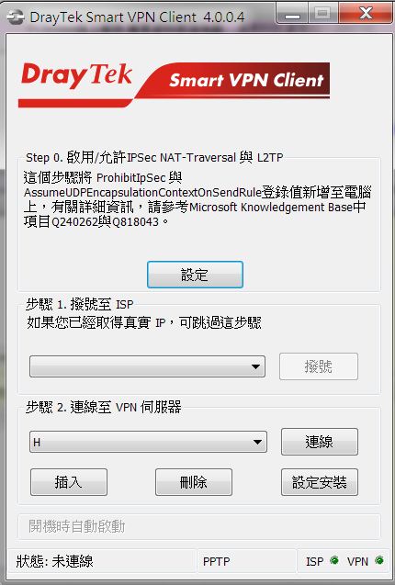Close the DrayTek Smart VPN Client window
The width and height of the screenshot is (395, 585).
367,14
